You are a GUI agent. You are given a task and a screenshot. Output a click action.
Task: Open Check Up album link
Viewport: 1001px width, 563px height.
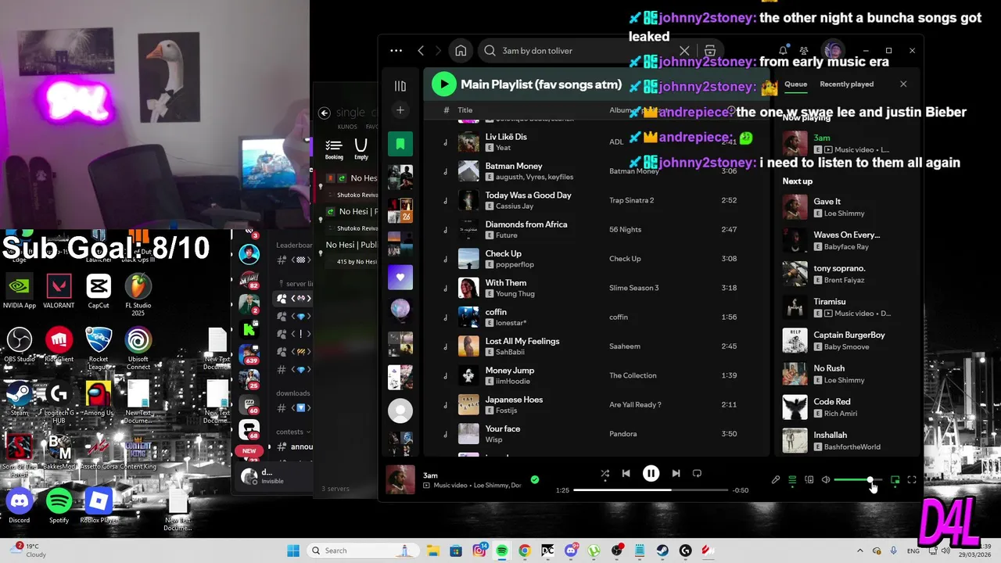pos(625,259)
